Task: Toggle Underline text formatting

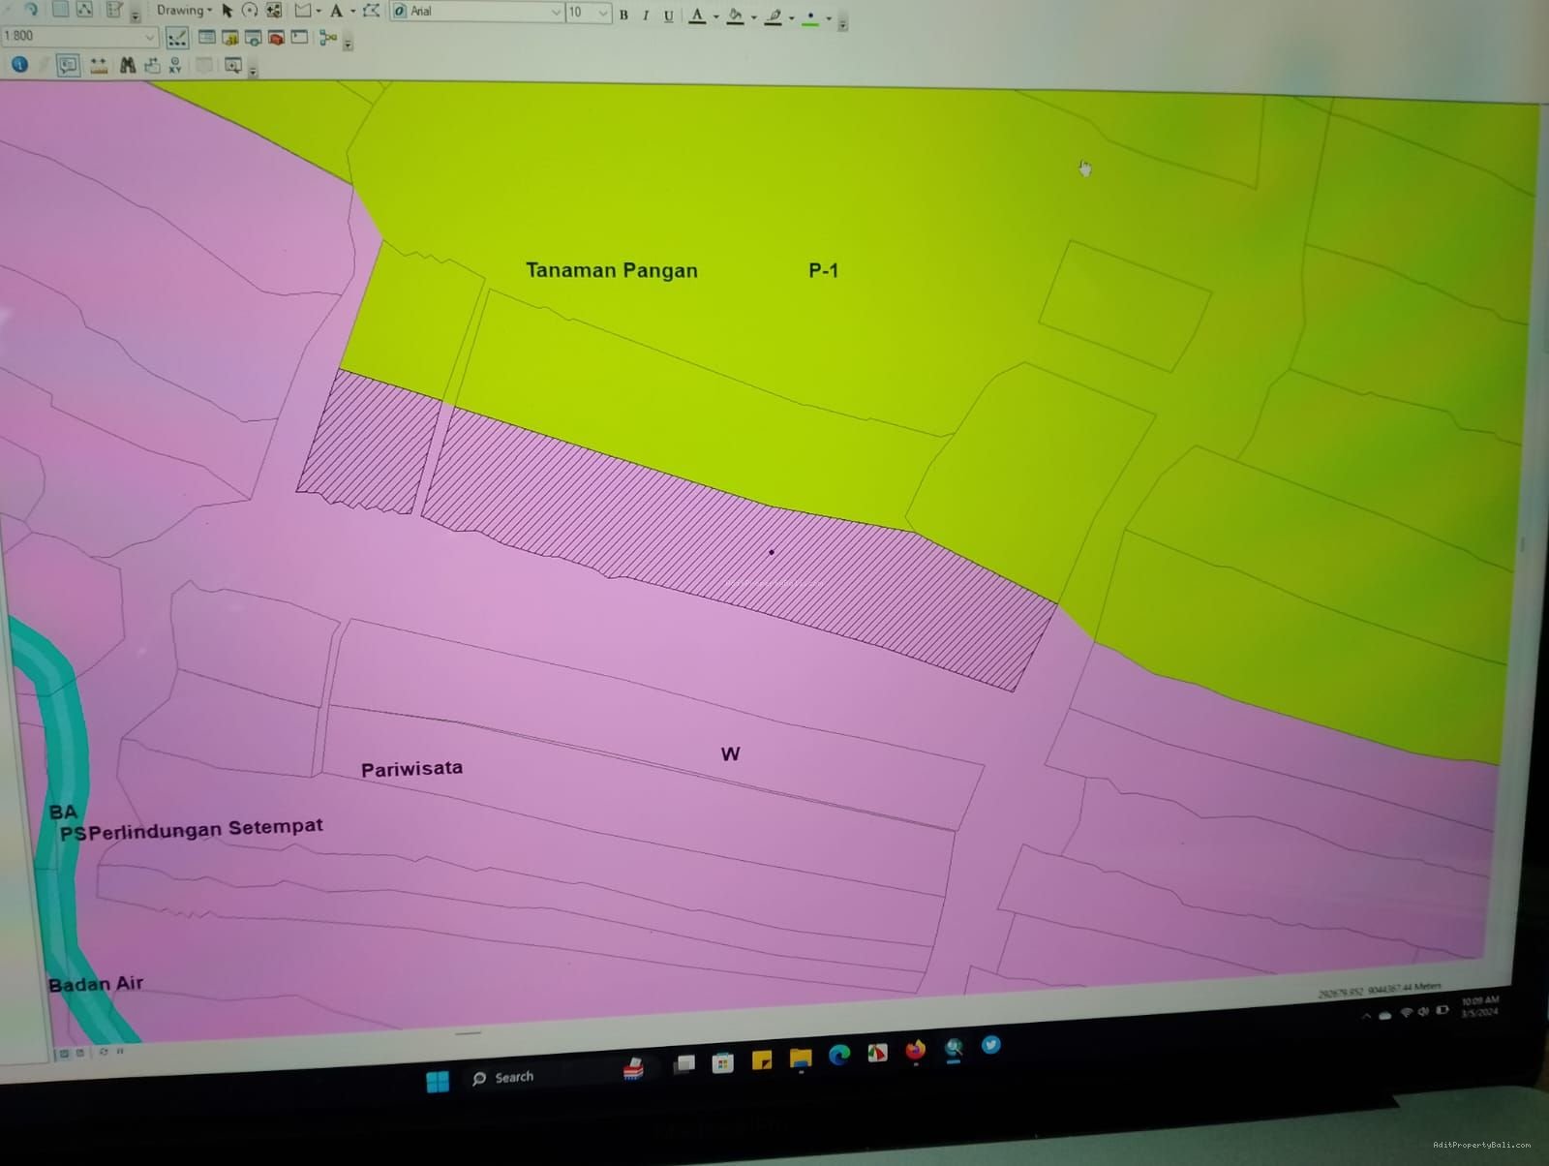Action: 668,15
